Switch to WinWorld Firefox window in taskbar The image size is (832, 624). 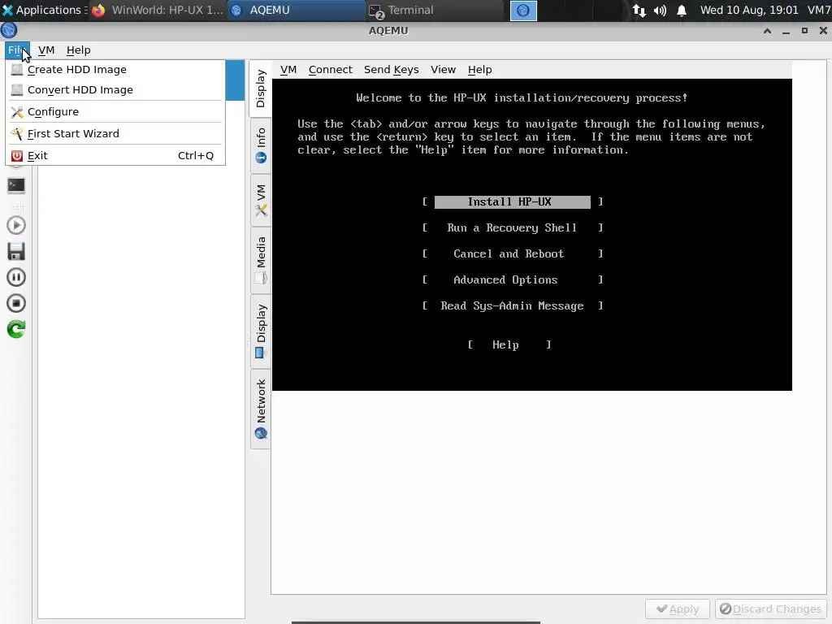[158, 10]
